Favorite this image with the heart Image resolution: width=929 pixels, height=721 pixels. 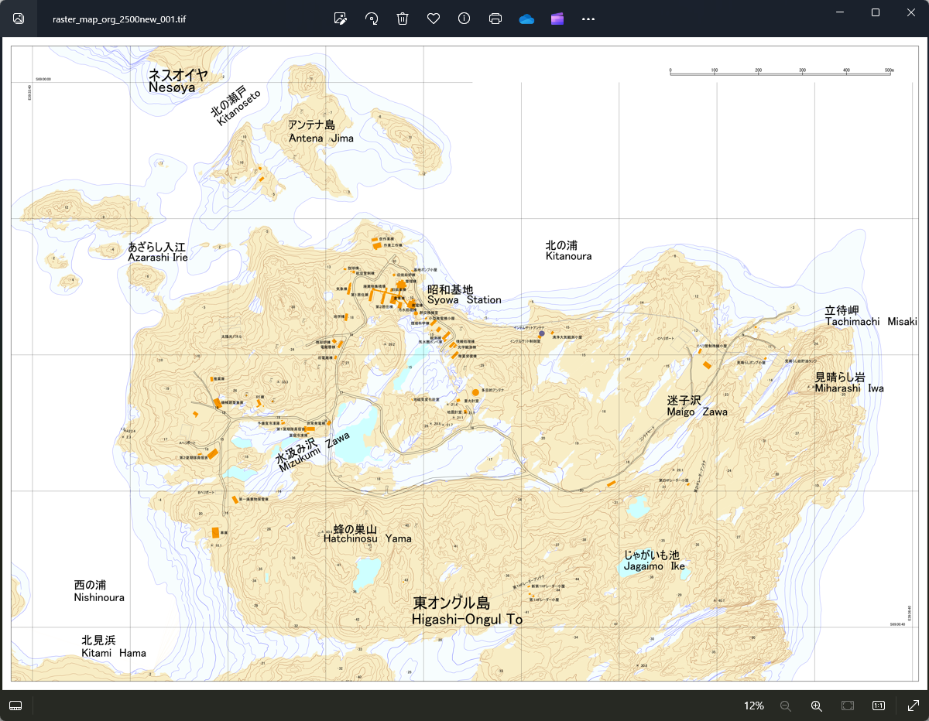click(x=433, y=18)
